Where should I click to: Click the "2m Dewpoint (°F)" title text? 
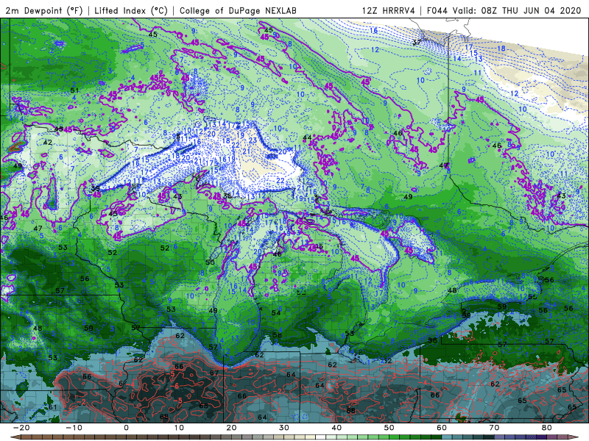click(44, 10)
